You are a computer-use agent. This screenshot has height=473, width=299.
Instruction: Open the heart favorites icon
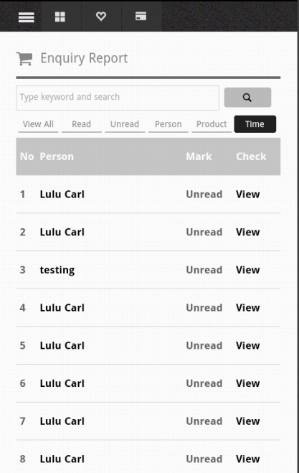pos(100,16)
